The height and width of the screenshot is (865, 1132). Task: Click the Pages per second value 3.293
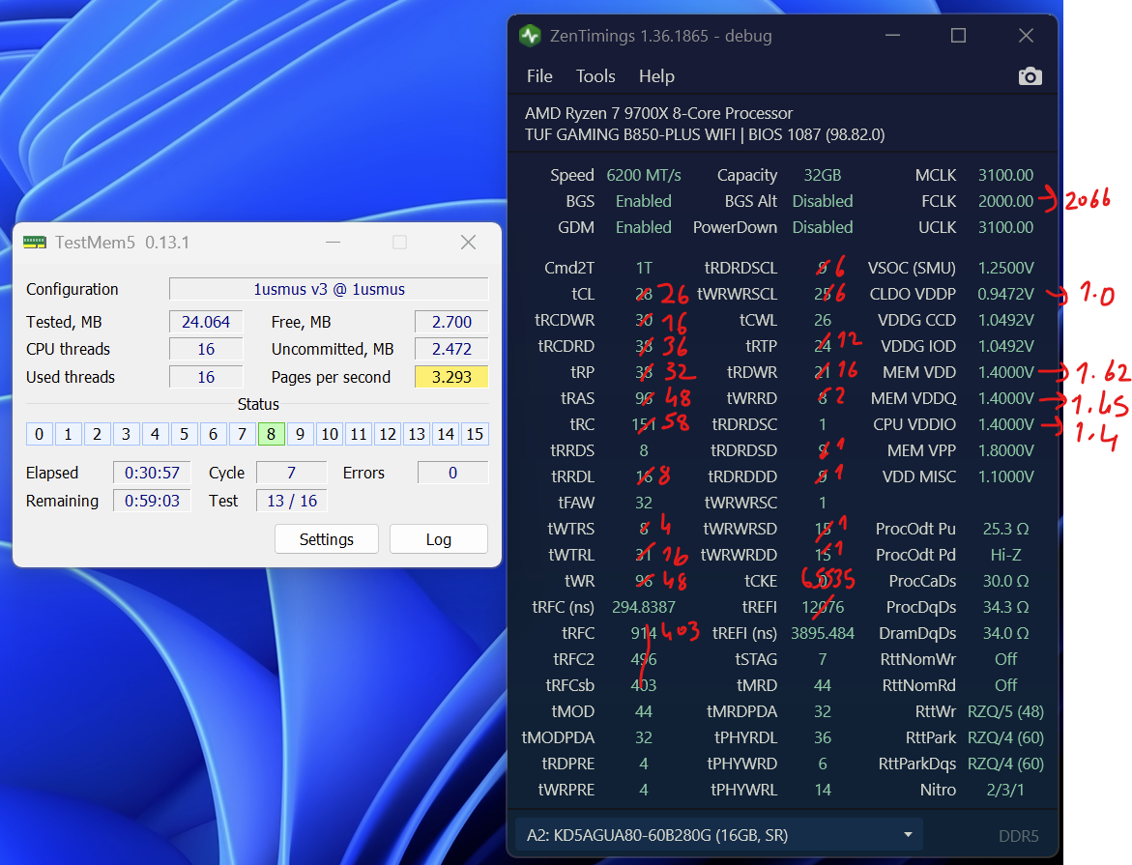pos(451,377)
